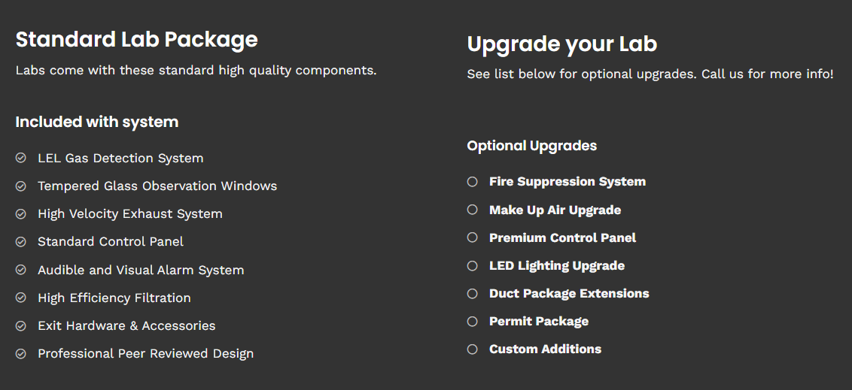852x390 pixels.
Task: Click the Standard Lab Package heading
Action: [x=136, y=39]
